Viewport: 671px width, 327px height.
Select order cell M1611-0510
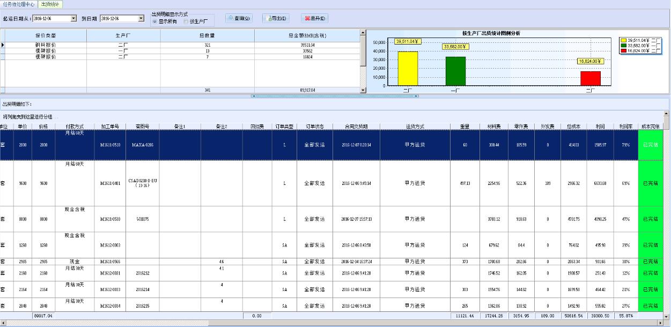(110, 145)
